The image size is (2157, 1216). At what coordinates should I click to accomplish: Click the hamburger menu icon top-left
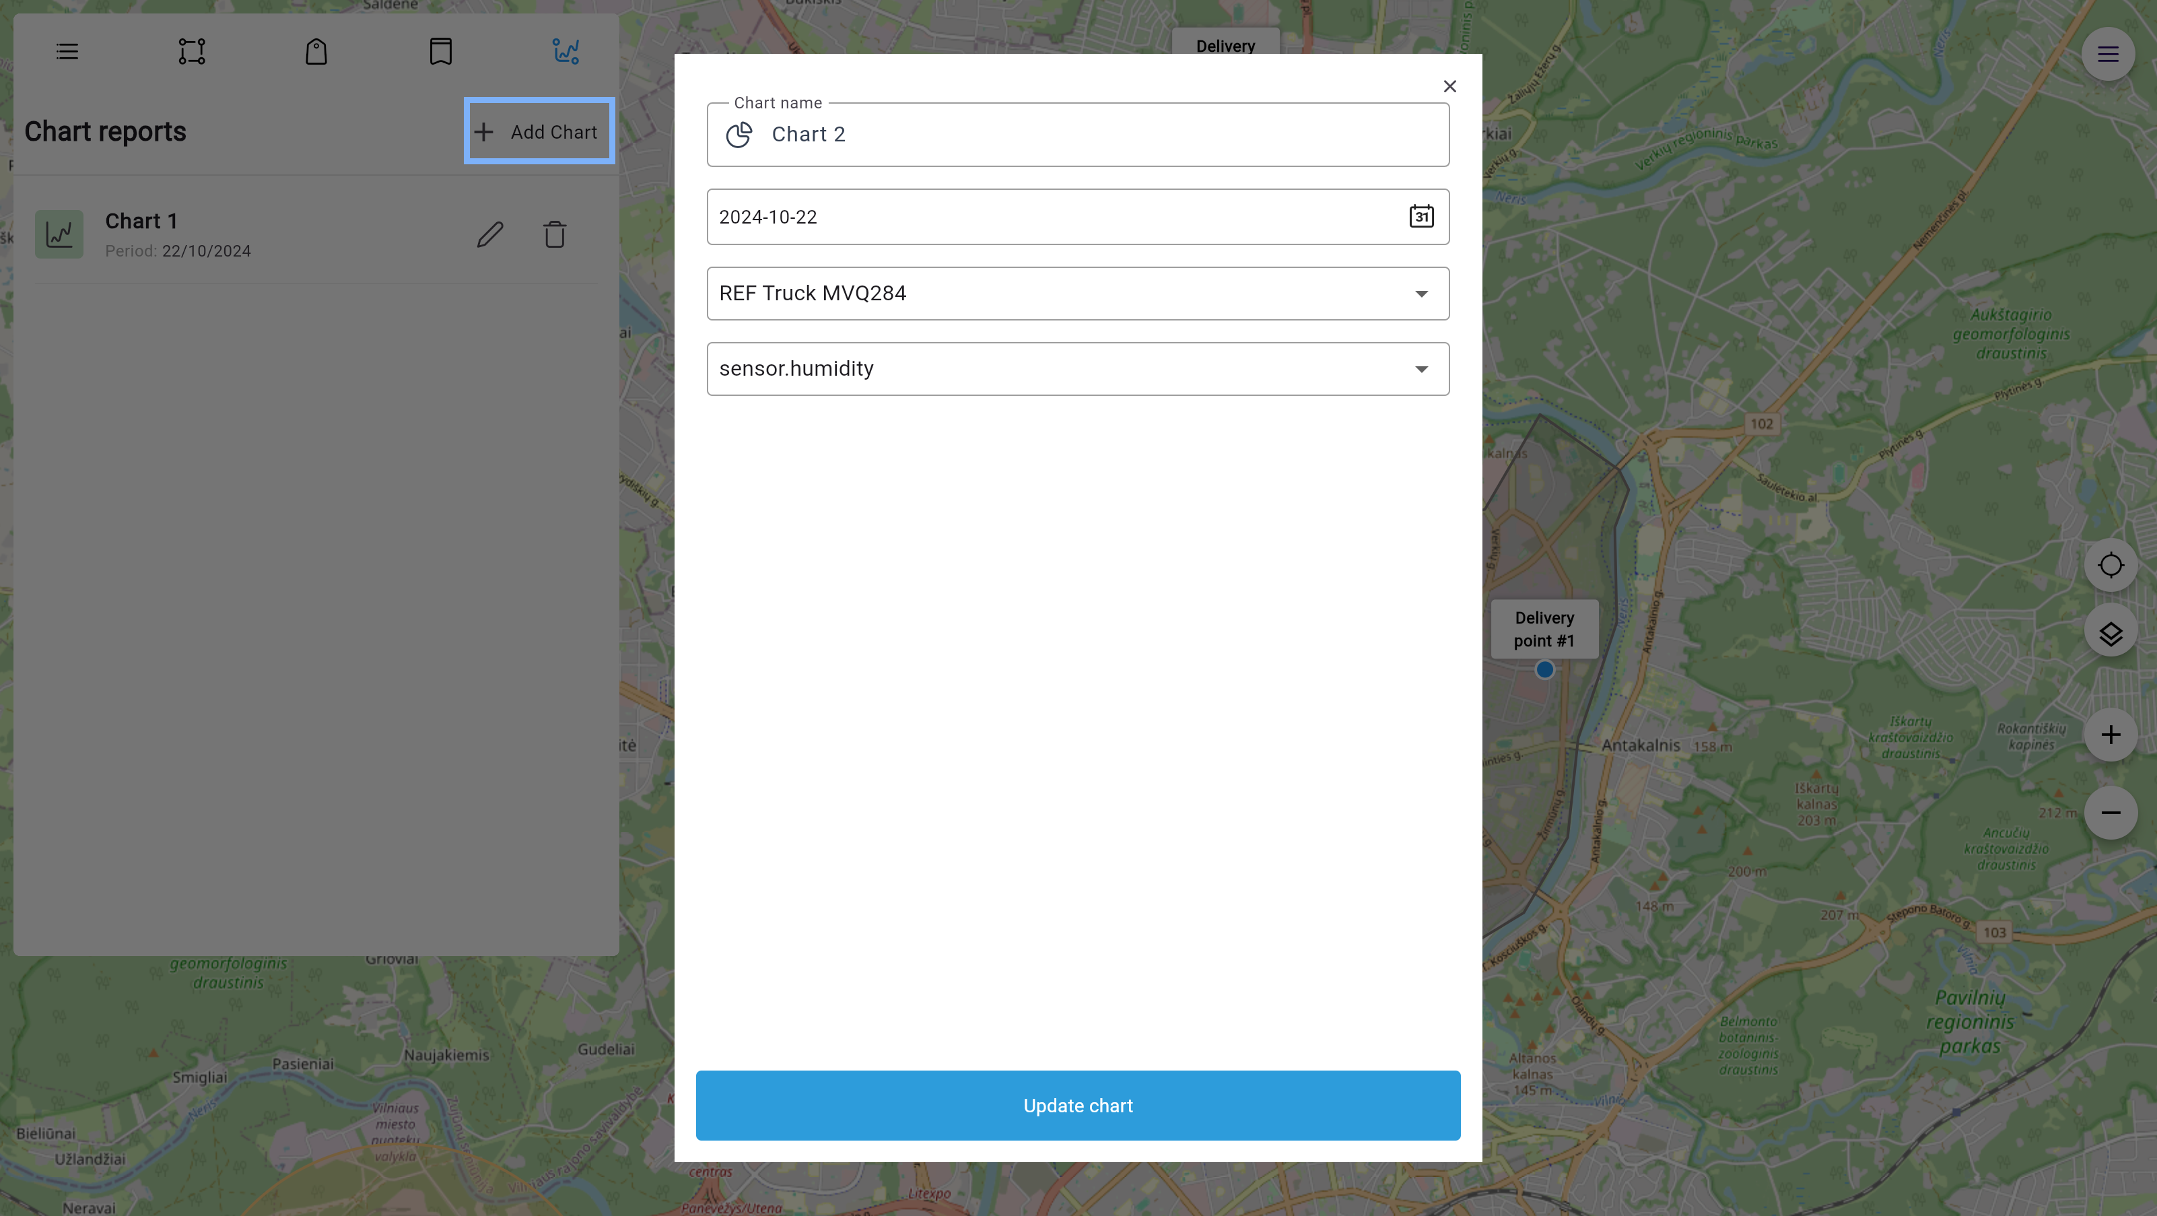[68, 52]
